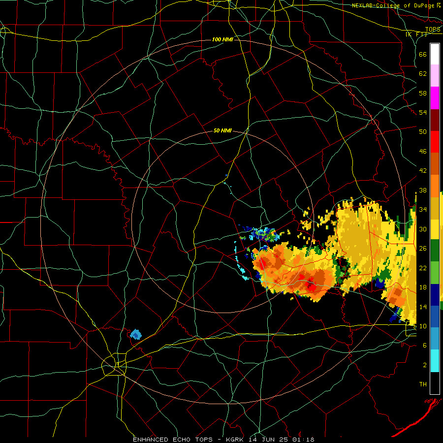The height and width of the screenshot is (443, 443).
Task: Click the 'K FT' units label
Action: (416, 34)
